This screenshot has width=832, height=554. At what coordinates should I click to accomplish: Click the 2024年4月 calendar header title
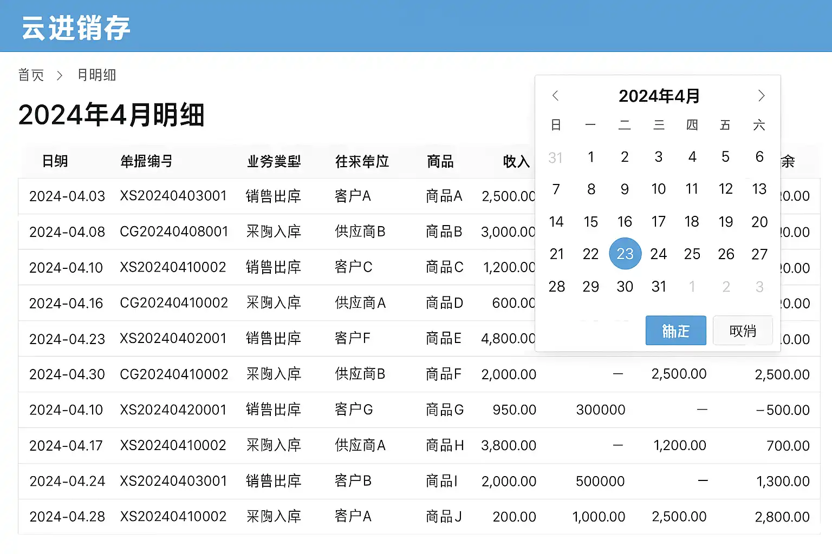[659, 96]
